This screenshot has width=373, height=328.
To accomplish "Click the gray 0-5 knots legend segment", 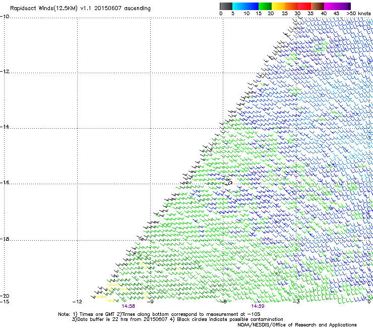I will (x=226, y=6).
